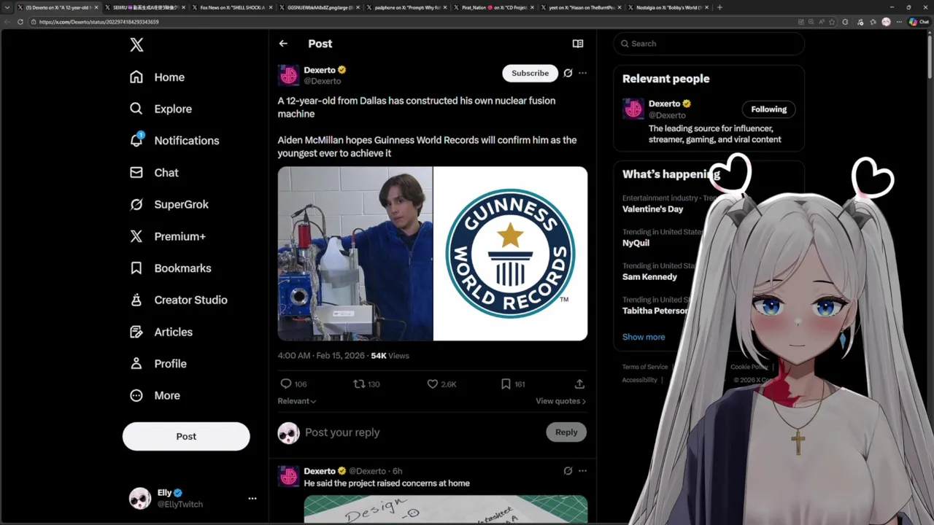
Task: Switch to the GGSNUEWbkAA8x8Z.png tab
Action: click(x=320, y=7)
